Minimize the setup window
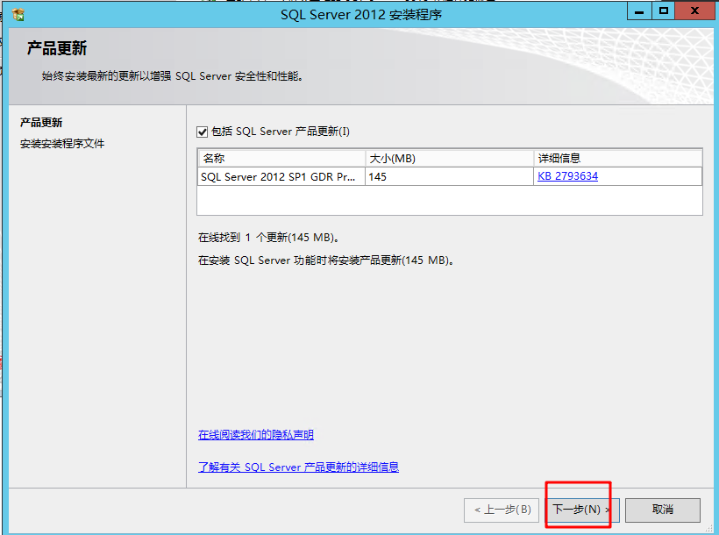This screenshot has height=535, width=719. point(639,11)
